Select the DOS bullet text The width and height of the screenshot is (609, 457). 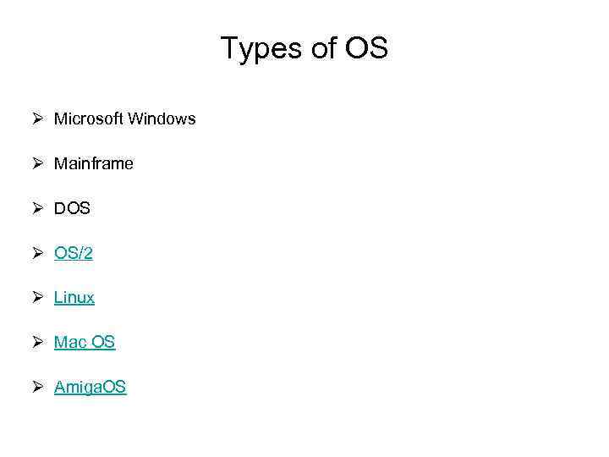click(x=72, y=208)
